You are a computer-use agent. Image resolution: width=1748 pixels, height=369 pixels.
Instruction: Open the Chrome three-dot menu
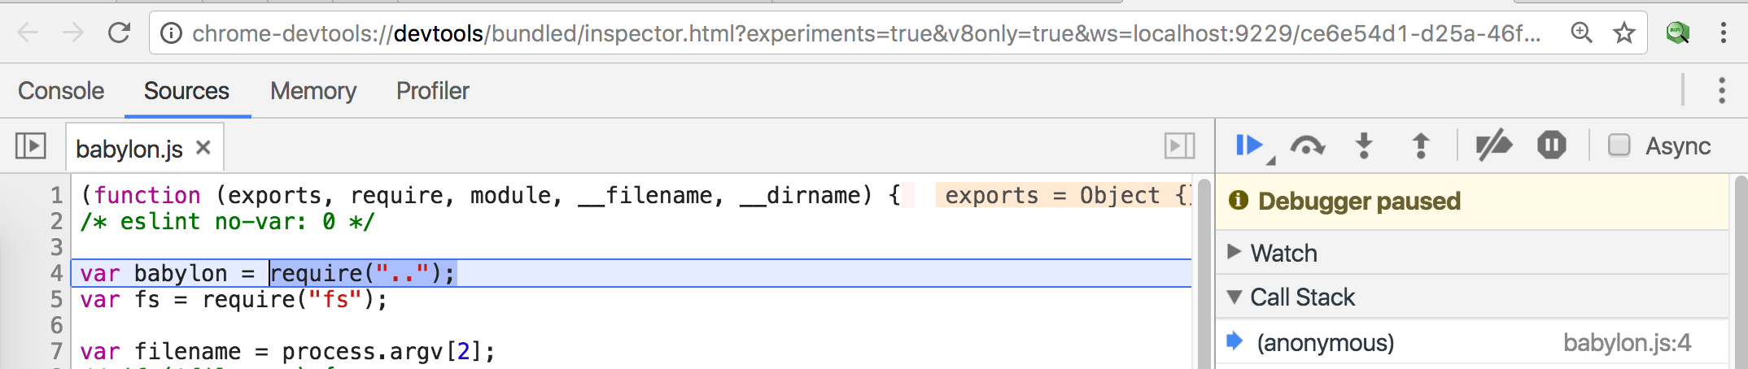[1723, 33]
